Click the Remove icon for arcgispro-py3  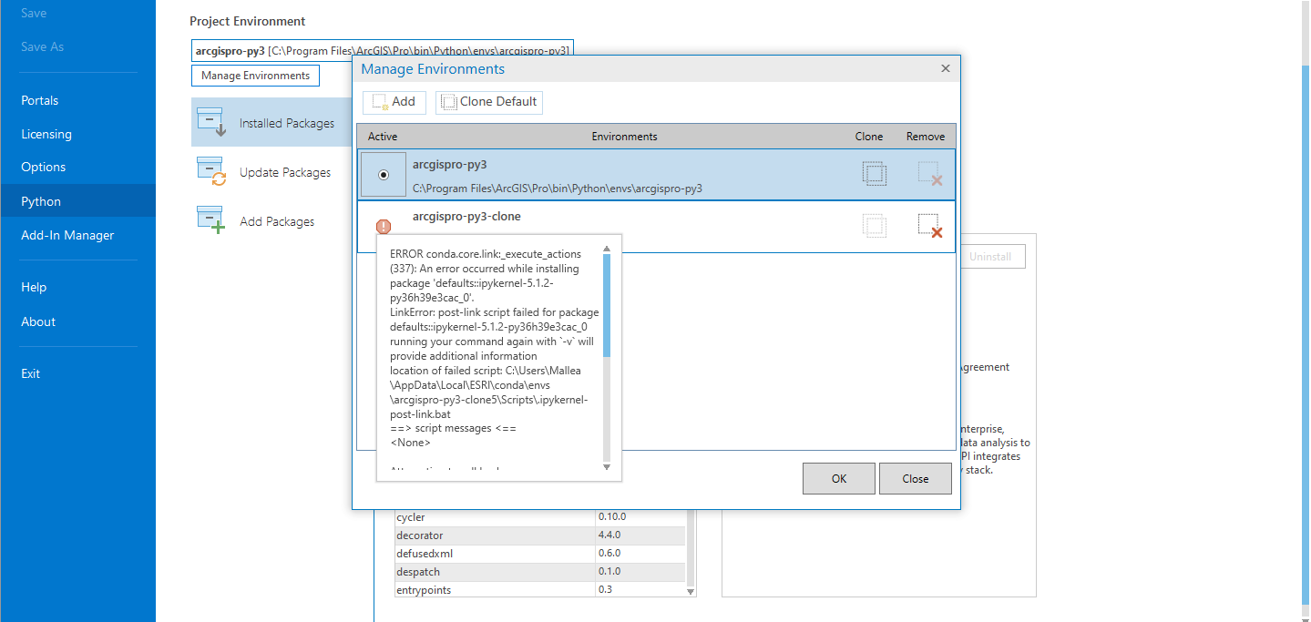tap(930, 174)
